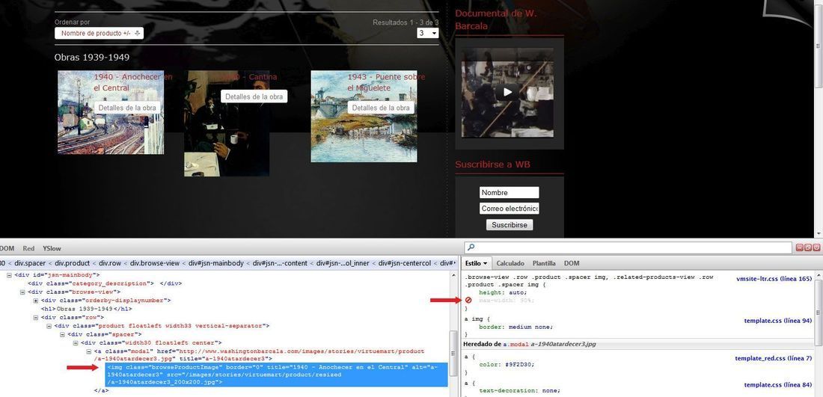Viewport: 823px width, 397px height.
Task: Re-enable the disabled max-width: 90% rule
Action: (468, 301)
